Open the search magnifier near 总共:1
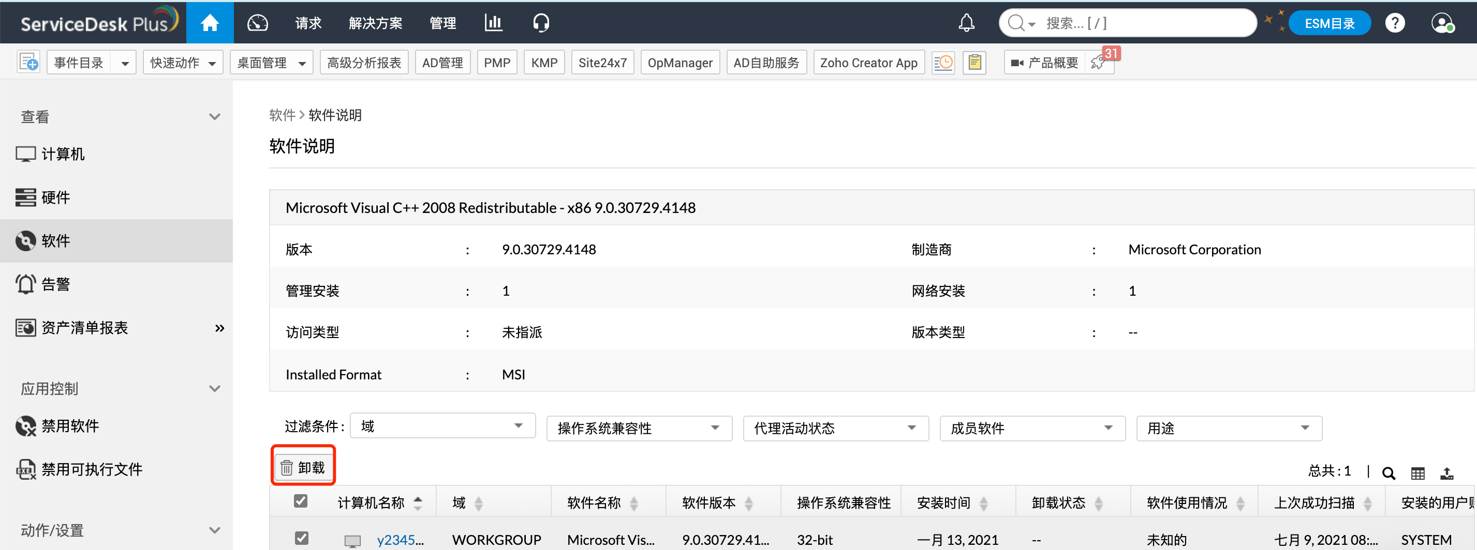1477x550 pixels. 1389,473
